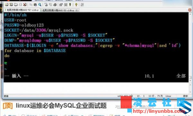This screenshot has height=116, width=193.
Task: Click the Public Key assistant key icon
Action: pyautogui.click(x=70, y=5)
